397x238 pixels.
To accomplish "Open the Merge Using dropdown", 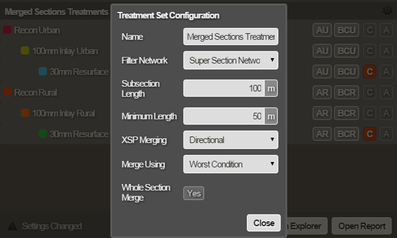I will [230, 164].
